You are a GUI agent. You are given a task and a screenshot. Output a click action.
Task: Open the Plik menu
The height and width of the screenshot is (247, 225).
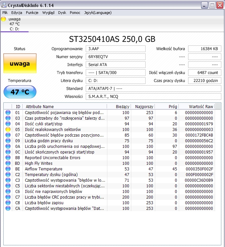(x=5, y=13)
